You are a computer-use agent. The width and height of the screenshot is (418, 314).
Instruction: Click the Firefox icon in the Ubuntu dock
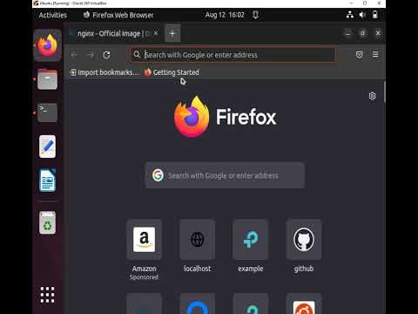[47, 45]
